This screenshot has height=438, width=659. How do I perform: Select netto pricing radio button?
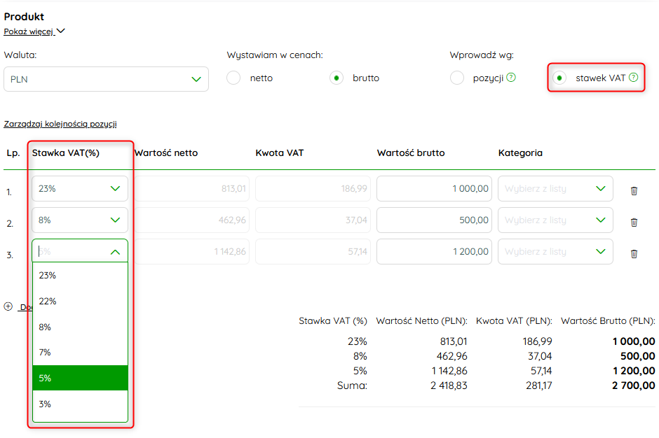pos(233,78)
